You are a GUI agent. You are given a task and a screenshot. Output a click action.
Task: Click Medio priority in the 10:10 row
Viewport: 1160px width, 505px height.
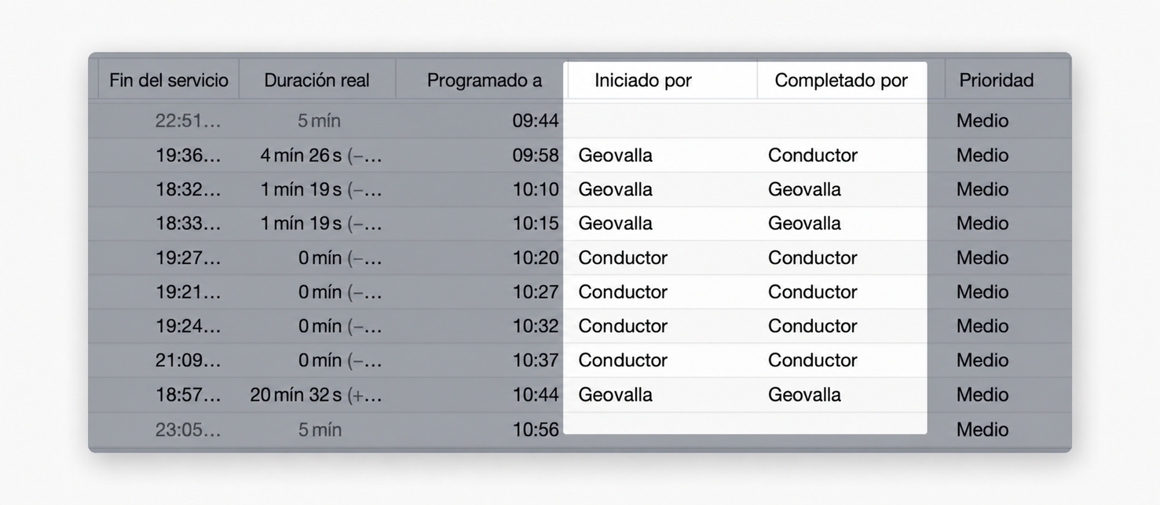click(983, 189)
